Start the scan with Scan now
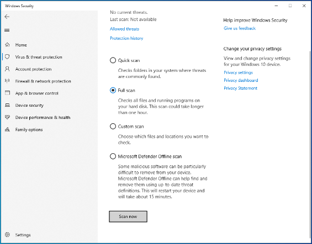312x244 pixels. [x=128, y=216]
